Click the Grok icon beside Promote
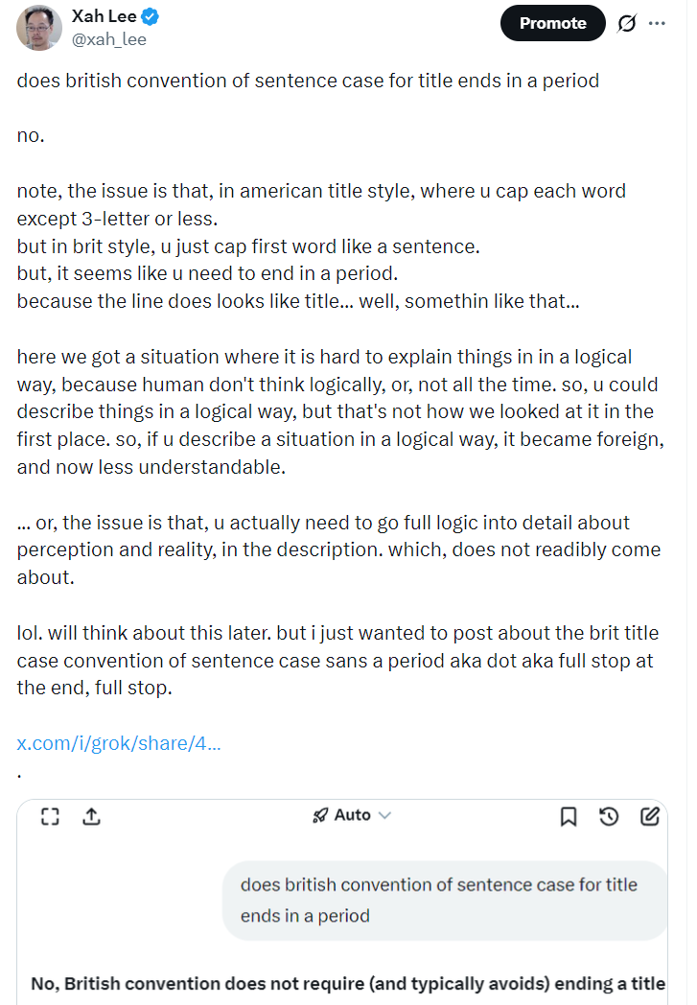 pos(627,23)
